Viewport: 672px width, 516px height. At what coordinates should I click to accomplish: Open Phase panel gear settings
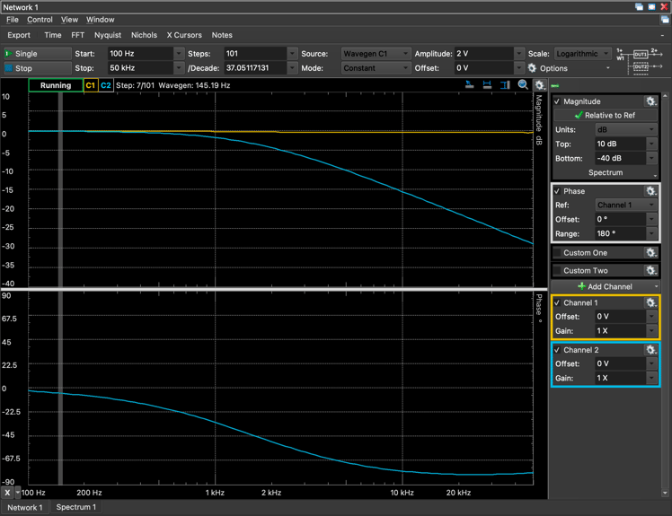click(x=650, y=191)
